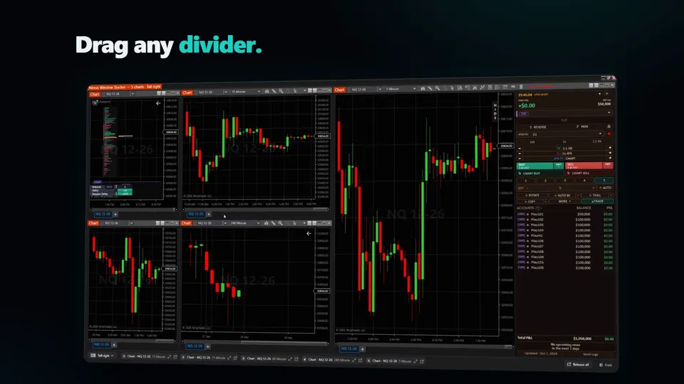Click plus on TP 1:1 RR row

pyautogui.click(x=610, y=148)
